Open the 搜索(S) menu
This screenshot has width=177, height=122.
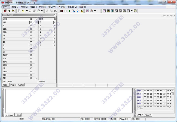click(24, 7)
